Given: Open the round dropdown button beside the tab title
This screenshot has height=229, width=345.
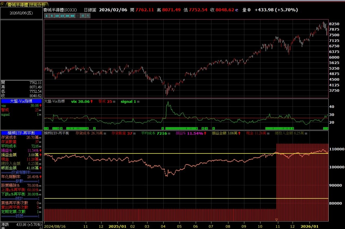Looking at the screenshot, I should (3, 5).
